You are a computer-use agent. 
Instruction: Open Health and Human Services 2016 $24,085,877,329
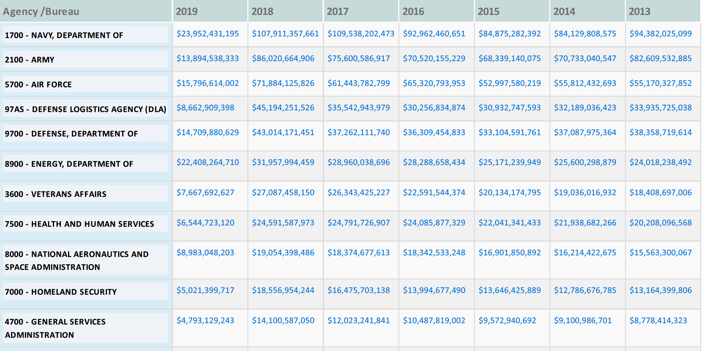click(434, 223)
